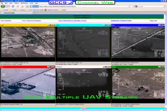This screenshot has width=167, height=111.
Task: Click the page scrollbar up arrow
Action: (x=166, y=15)
